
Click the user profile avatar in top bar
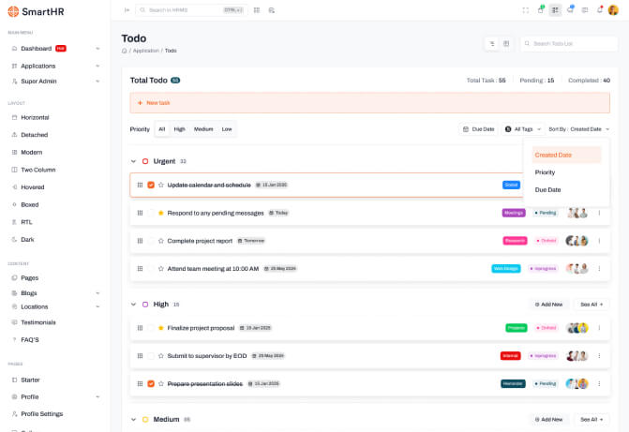tap(613, 10)
